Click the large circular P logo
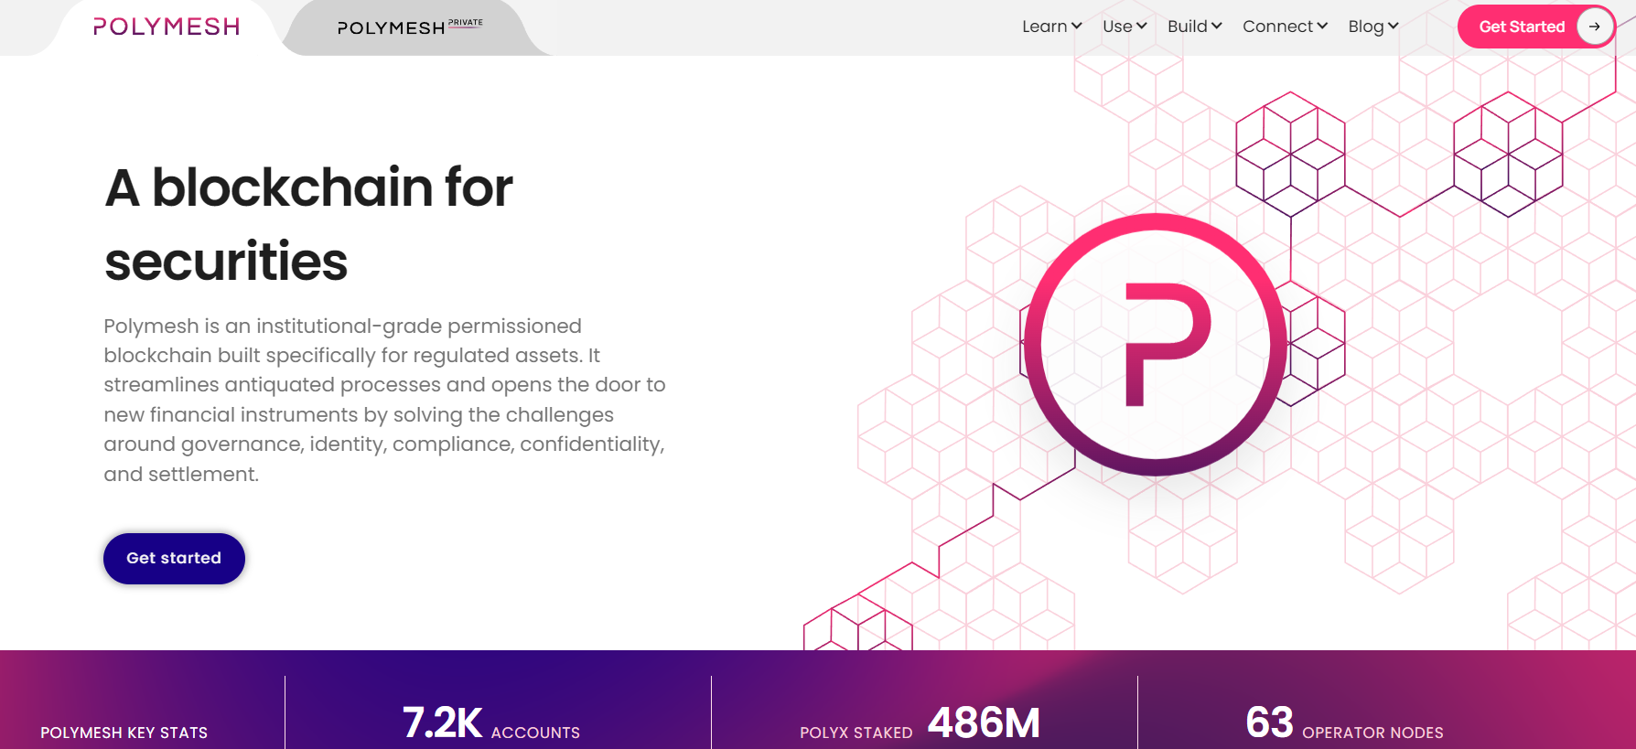1636x749 pixels. click(x=1156, y=345)
